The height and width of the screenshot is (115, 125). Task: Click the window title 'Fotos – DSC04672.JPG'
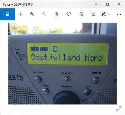[x=18, y=4]
